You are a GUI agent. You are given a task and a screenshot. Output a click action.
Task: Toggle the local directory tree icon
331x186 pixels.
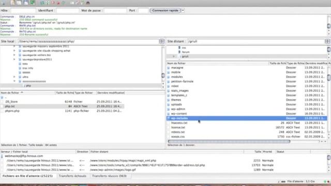(x=19, y=3)
